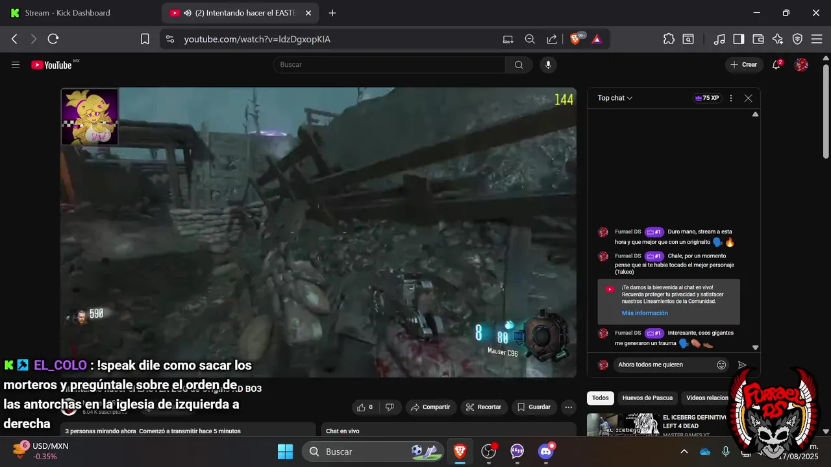Click the Compartir button
The width and height of the screenshot is (831, 467).
[431, 407]
